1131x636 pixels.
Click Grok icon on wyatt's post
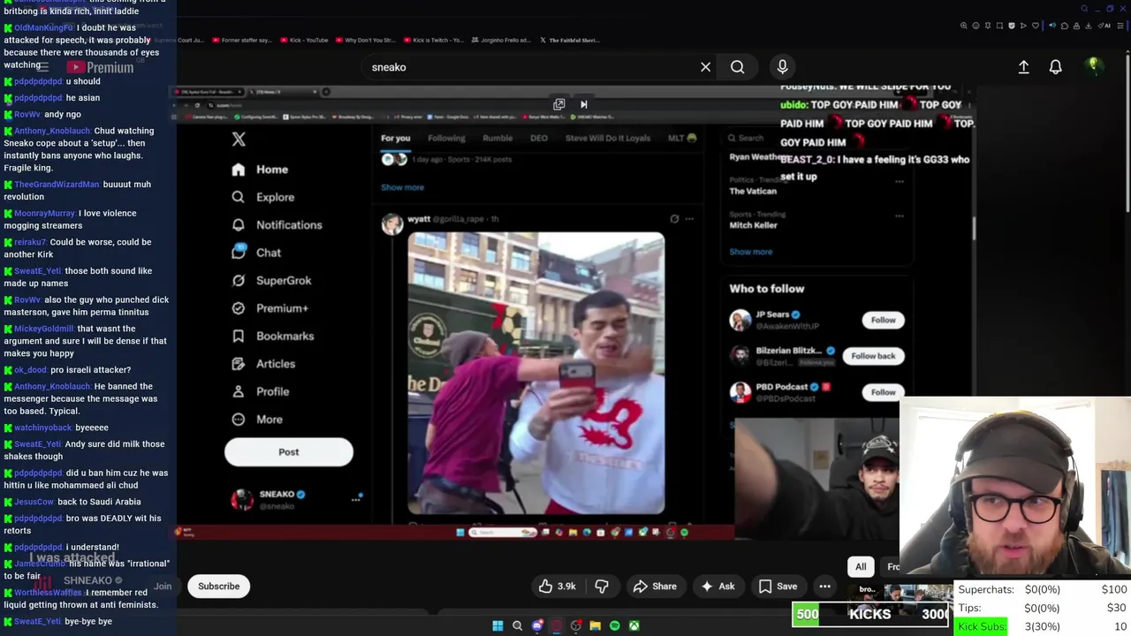[674, 219]
